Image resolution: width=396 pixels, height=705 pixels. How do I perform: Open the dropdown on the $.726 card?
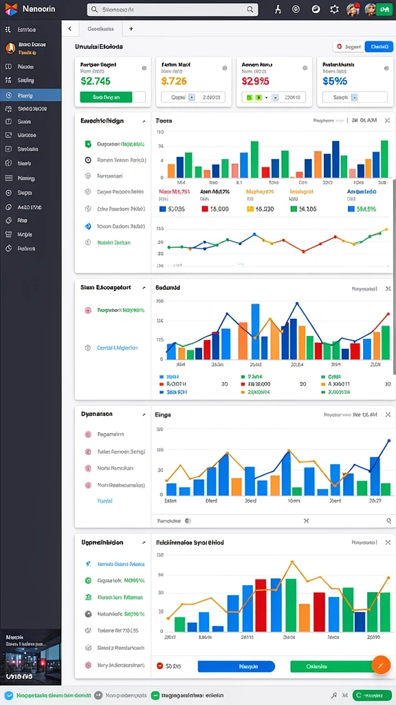tap(192, 96)
